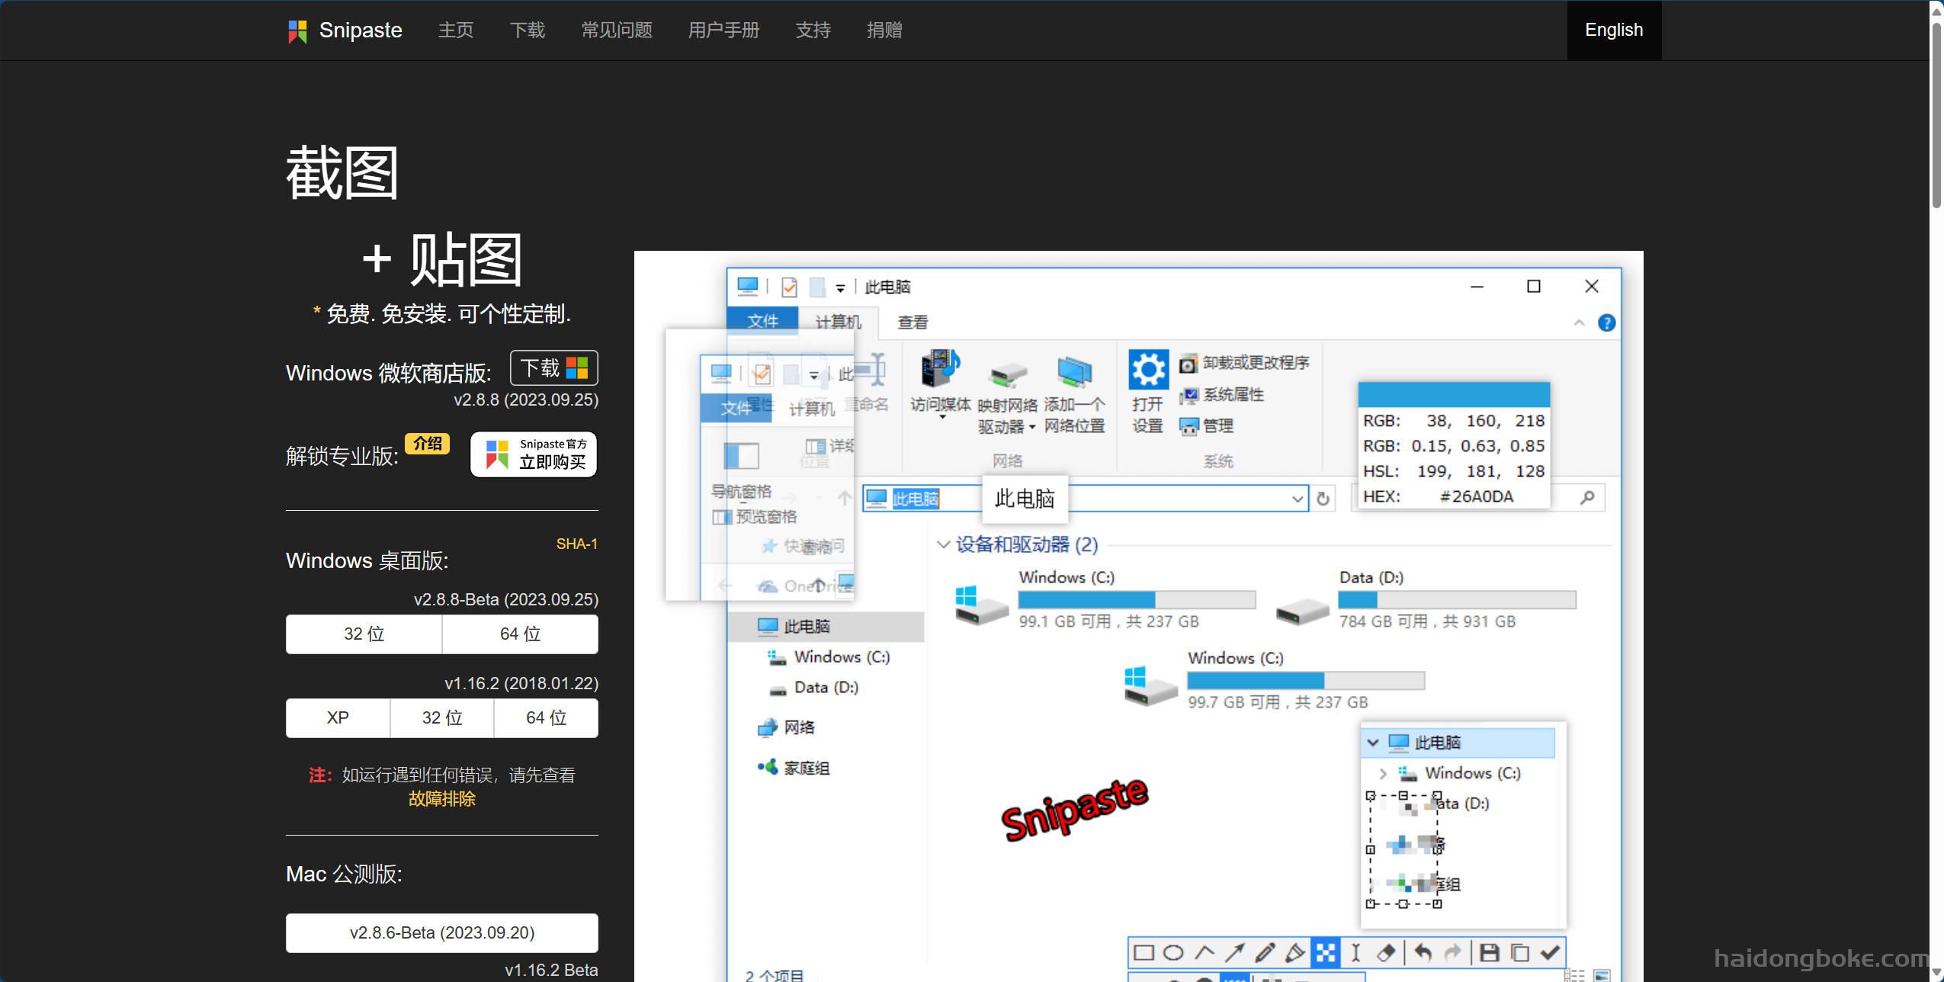Viewport: 1944px width, 982px height.
Task: Click the Data (D:) drive icon in the drives list
Action: [x=1301, y=611]
